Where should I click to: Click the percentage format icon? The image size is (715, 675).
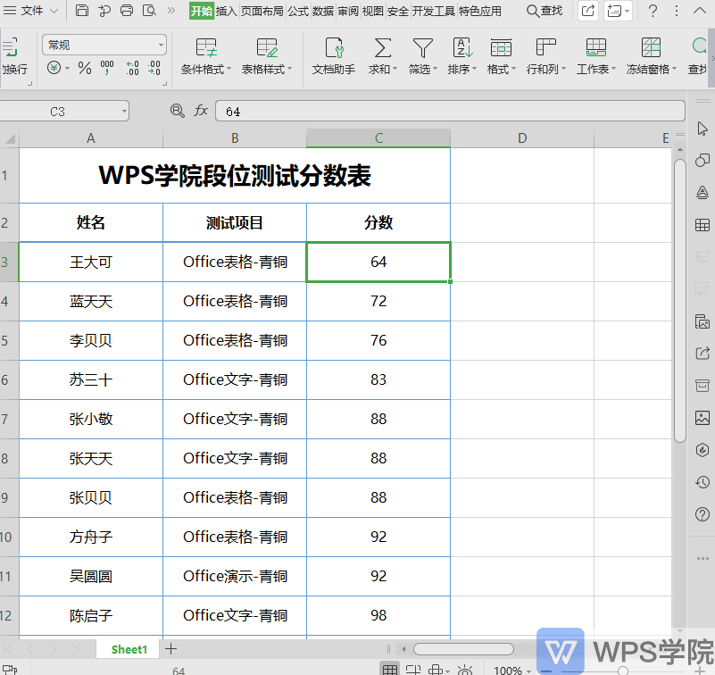(84, 67)
